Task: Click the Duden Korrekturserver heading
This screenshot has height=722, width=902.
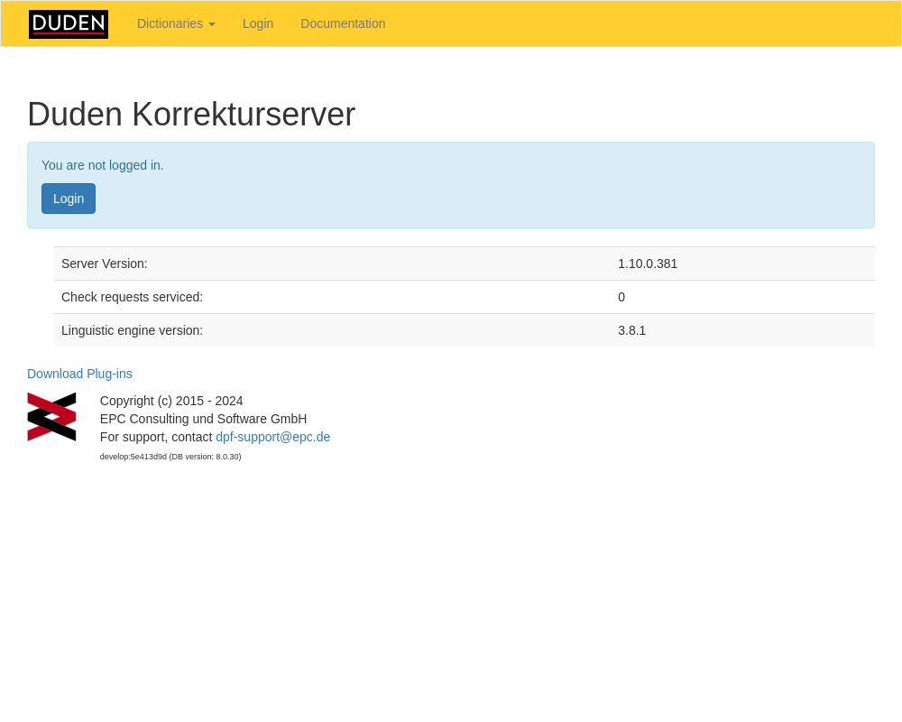Action: click(191, 115)
